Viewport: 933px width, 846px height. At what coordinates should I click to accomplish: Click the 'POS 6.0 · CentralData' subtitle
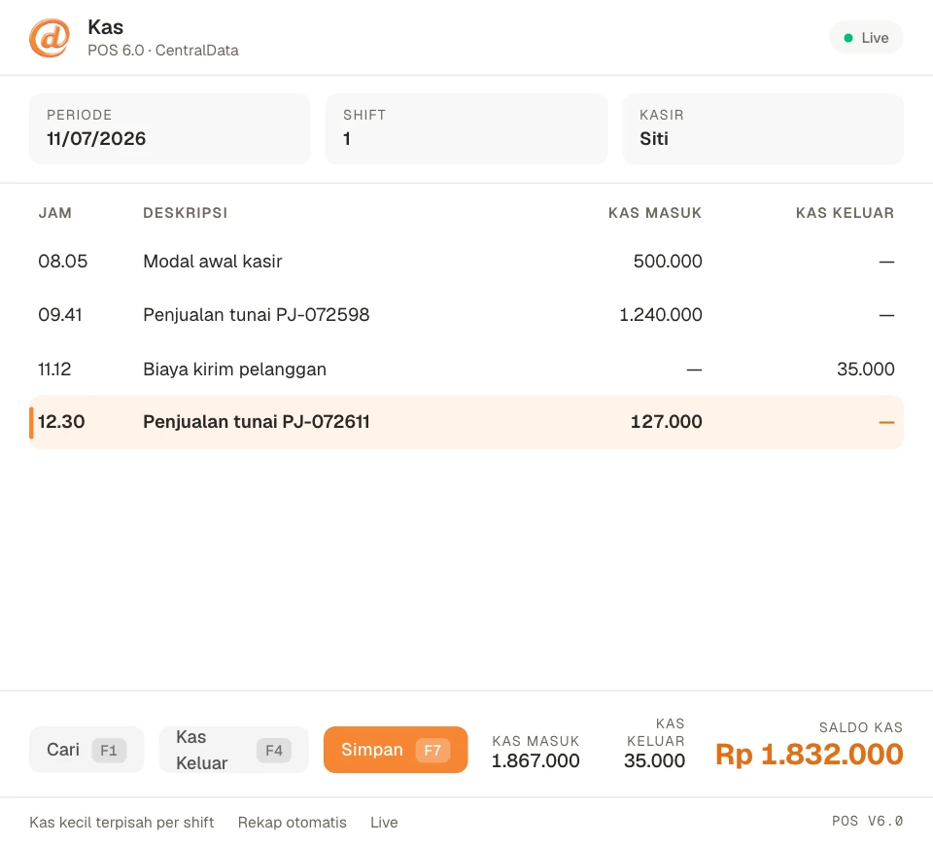pyautogui.click(x=163, y=51)
